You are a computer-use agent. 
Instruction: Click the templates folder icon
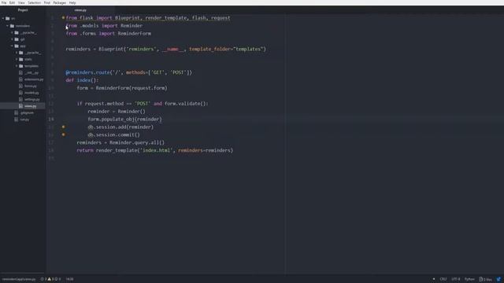tap(21, 66)
